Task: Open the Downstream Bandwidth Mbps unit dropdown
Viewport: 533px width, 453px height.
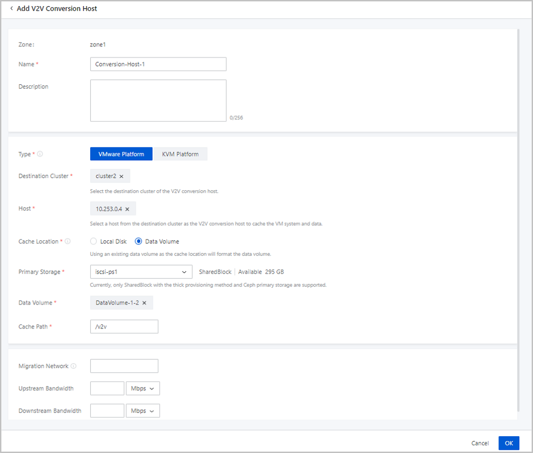Action: (x=143, y=411)
